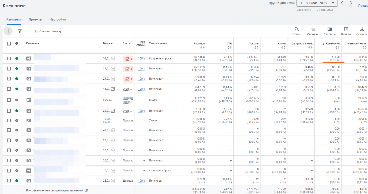Open the filter funnel icon
The image size is (368, 194).
[x=20, y=31]
